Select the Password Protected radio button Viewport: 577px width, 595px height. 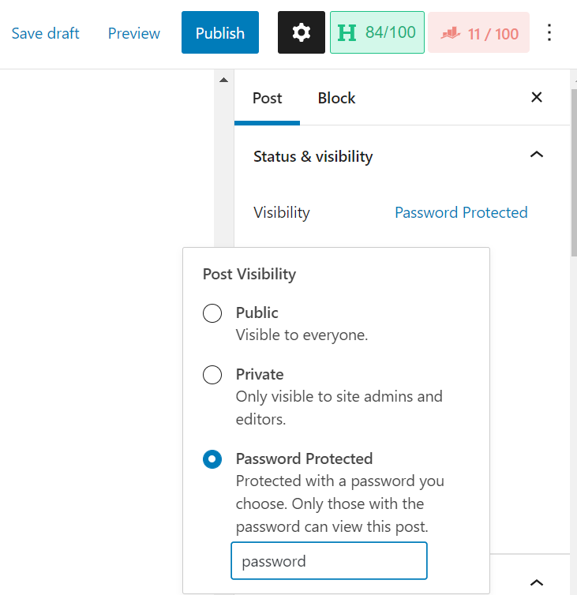coord(212,459)
